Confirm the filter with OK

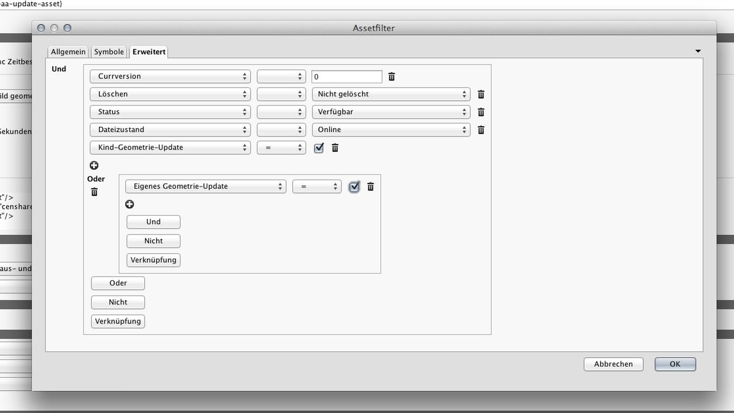(675, 364)
